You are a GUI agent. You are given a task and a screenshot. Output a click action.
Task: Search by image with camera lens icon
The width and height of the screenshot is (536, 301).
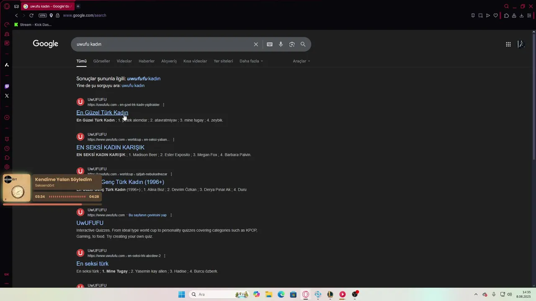(292, 44)
